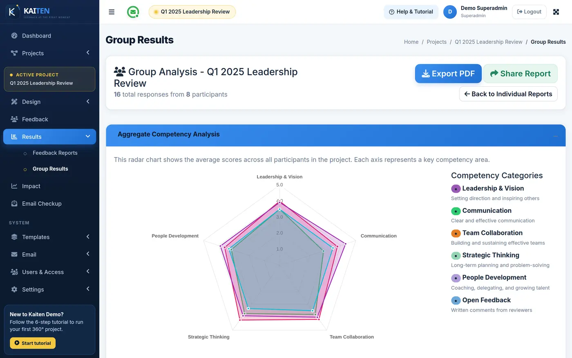Select Group Results submenu item
This screenshot has height=358, width=572.
pos(49,169)
